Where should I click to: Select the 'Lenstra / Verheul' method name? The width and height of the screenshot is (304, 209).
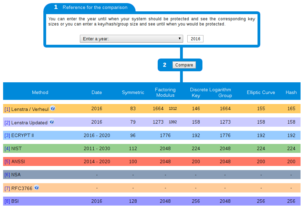[x=30, y=109]
